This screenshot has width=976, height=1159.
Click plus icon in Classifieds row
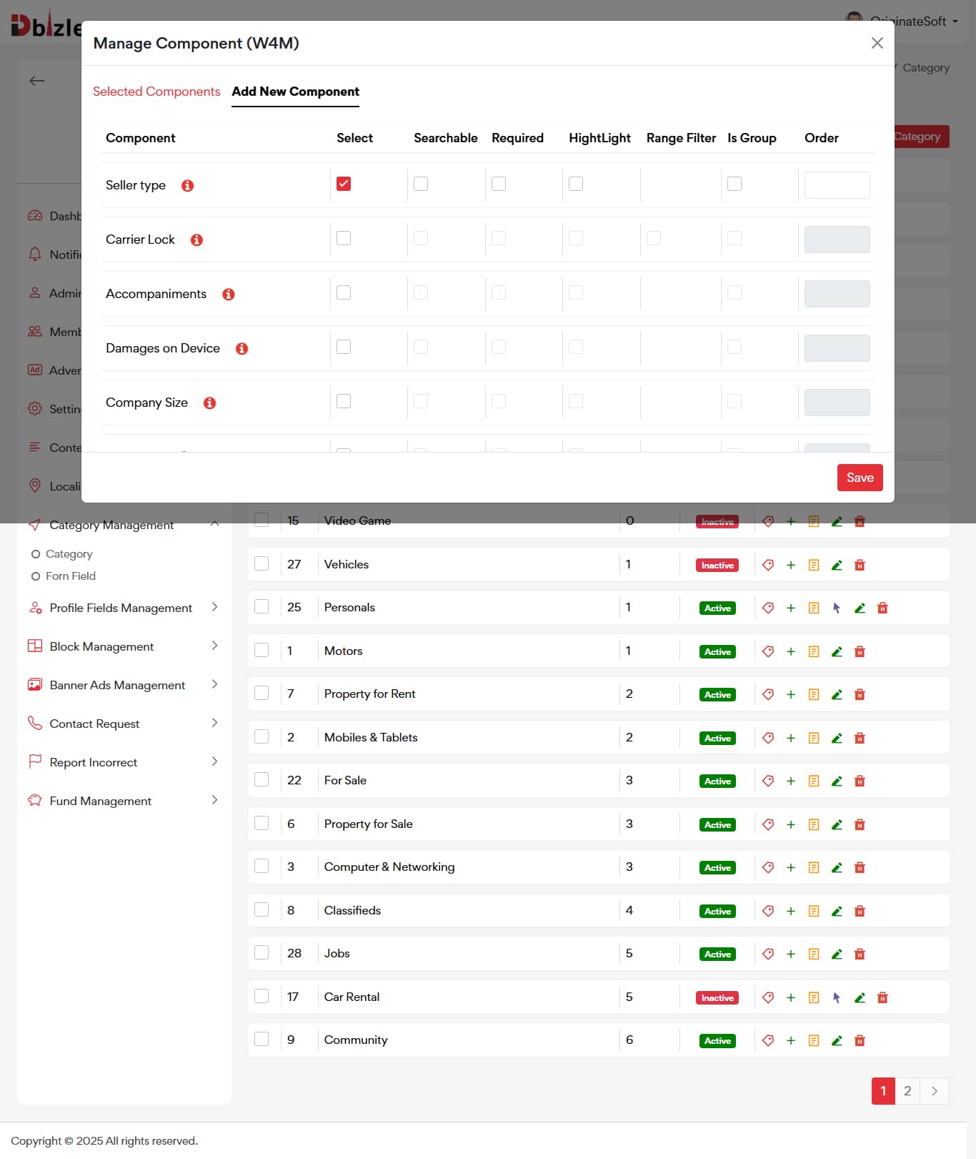click(x=790, y=911)
